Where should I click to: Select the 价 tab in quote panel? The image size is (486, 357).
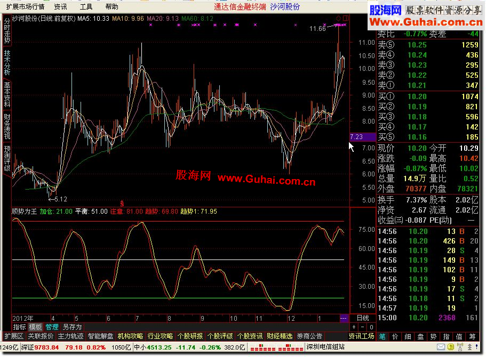(x=395, y=337)
